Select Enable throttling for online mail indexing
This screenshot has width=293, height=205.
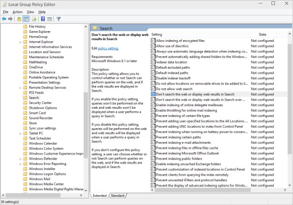point(187,110)
